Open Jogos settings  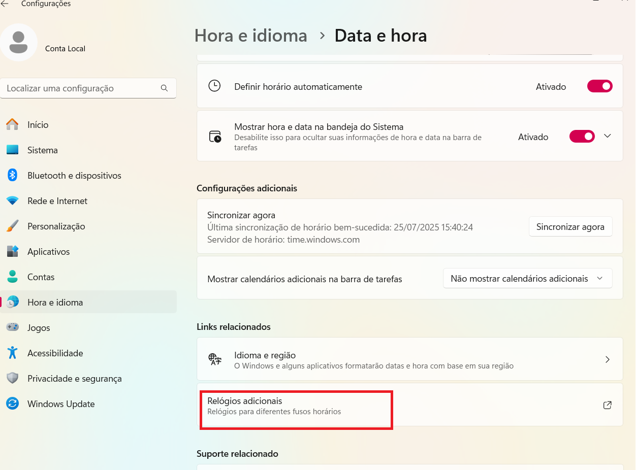pos(39,327)
